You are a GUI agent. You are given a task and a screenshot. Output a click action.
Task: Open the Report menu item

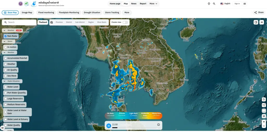[x=143, y=4]
